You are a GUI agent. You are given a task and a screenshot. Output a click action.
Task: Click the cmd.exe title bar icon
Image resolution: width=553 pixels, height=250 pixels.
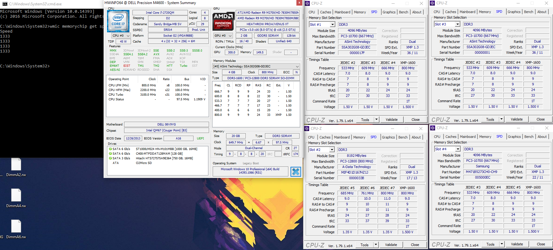pos(5,4)
